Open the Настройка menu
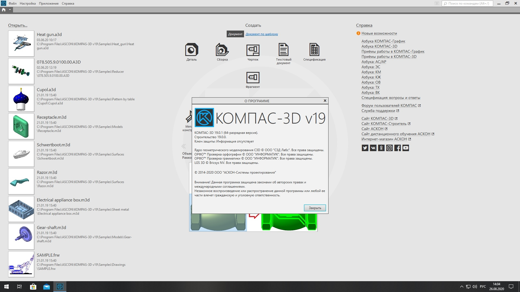520x292 pixels. pyautogui.click(x=28, y=4)
